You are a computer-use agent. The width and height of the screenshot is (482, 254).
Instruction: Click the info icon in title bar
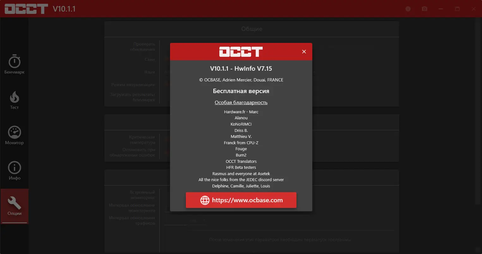point(408,9)
